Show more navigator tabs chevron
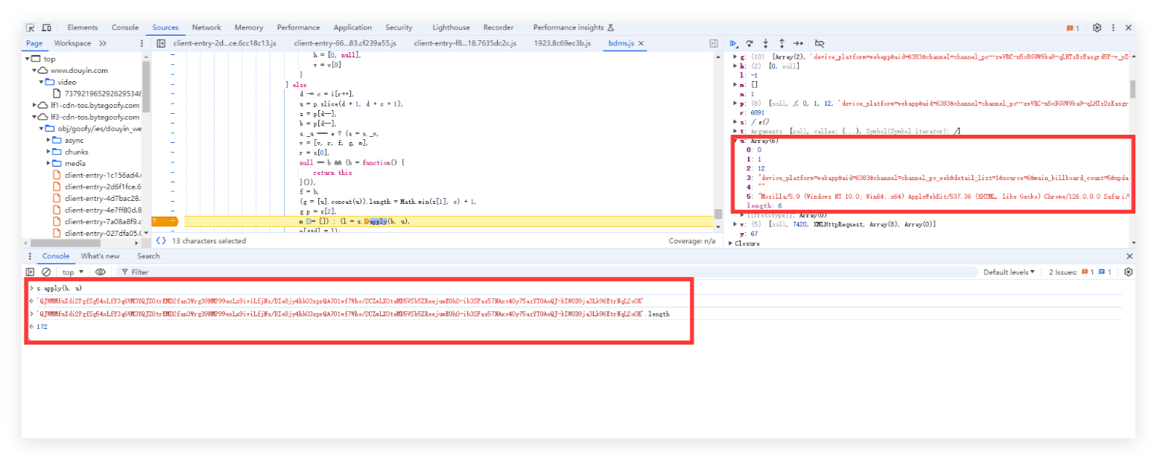 [103, 43]
